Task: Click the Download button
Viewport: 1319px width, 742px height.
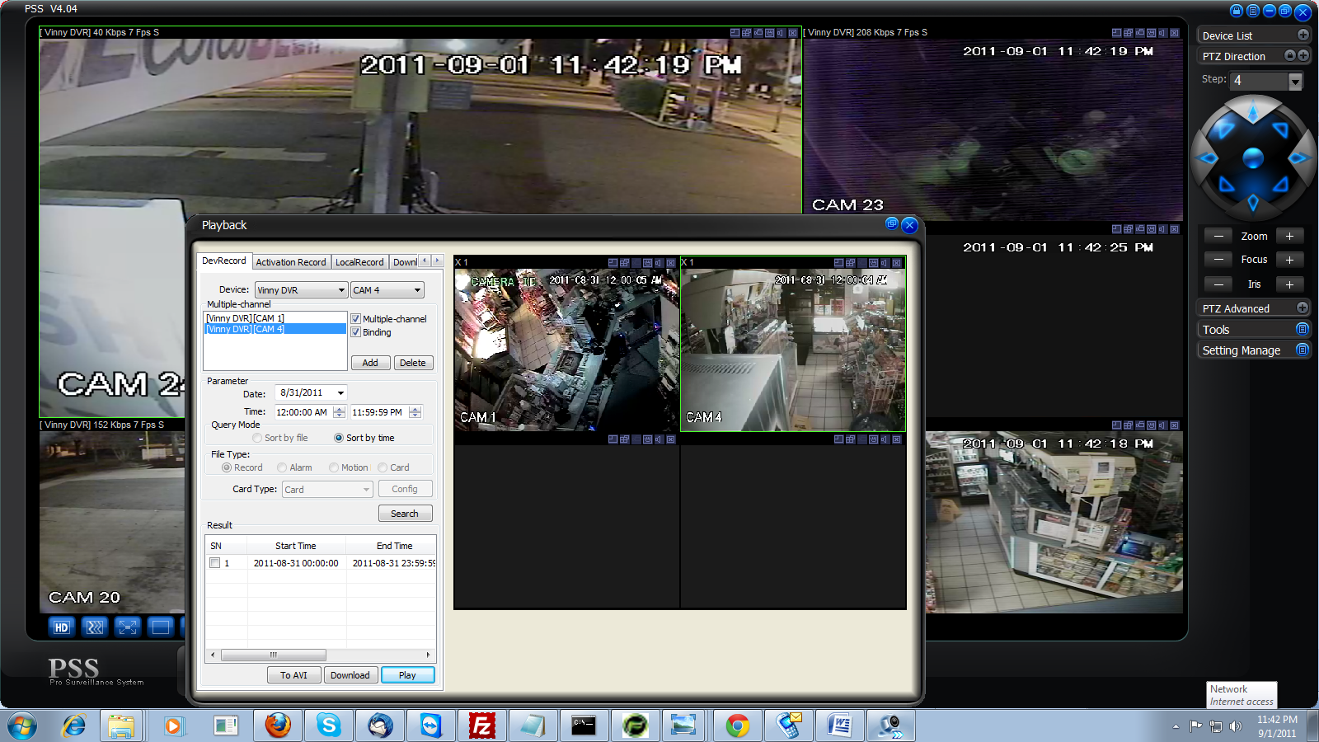Action: pos(350,675)
